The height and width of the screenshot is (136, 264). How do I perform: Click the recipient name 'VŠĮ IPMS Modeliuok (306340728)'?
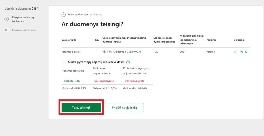pyautogui.click(x=121, y=52)
